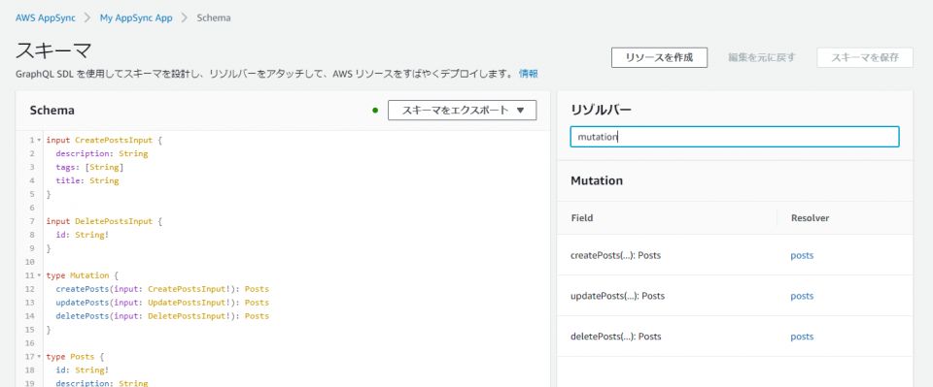Screen dimensions: 933x387
Task: Click the Field column header
Action: 581,218
